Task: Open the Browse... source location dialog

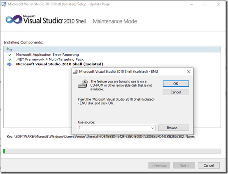Action: pos(174,128)
